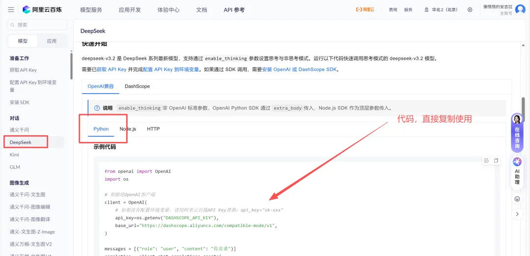Open the 费用 menu
Screen dimensions: 530x256
pos(393,10)
